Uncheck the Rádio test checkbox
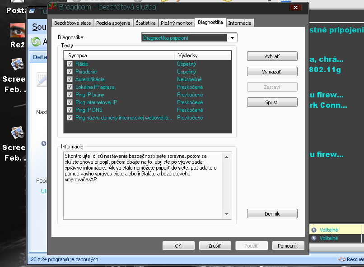 pos(70,64)
